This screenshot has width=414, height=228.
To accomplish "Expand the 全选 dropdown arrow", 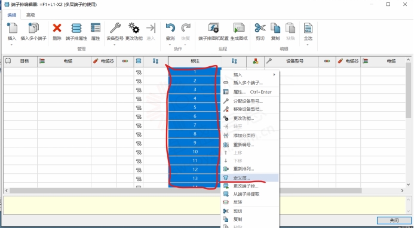I will pos(308,45).
